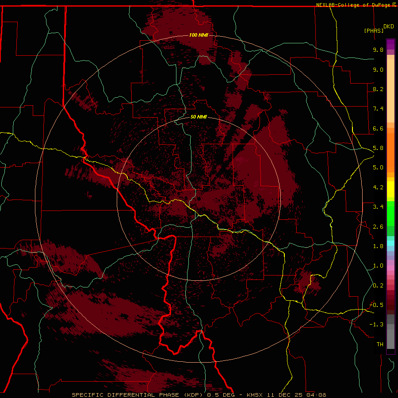Click the 1.8 value on the scale
This screenshot has width=398, height=398.
pyautogui.click(x=378, y=246)
